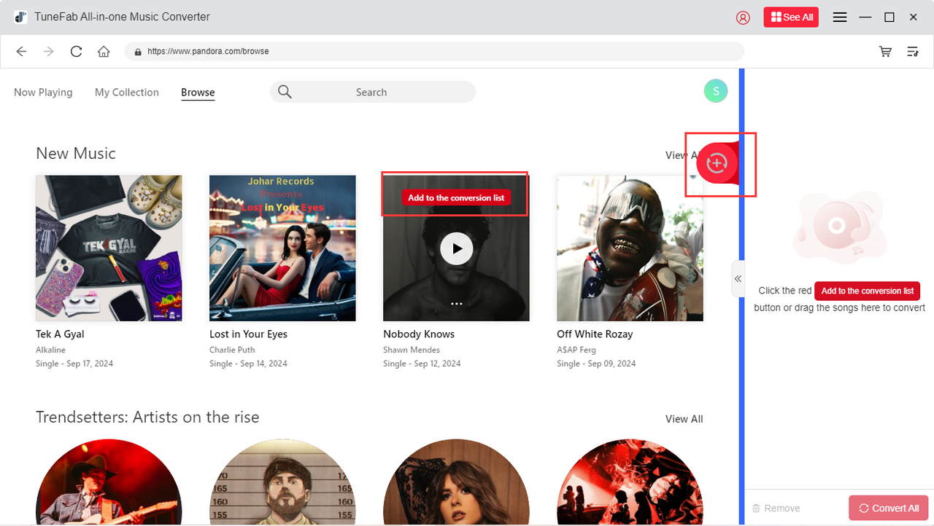Click Add to the conversion list on Nobody Knows
The height and width of the screenshot is (526, 934).
[x=456, y=197]
